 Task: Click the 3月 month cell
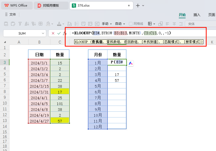point(98,74)
